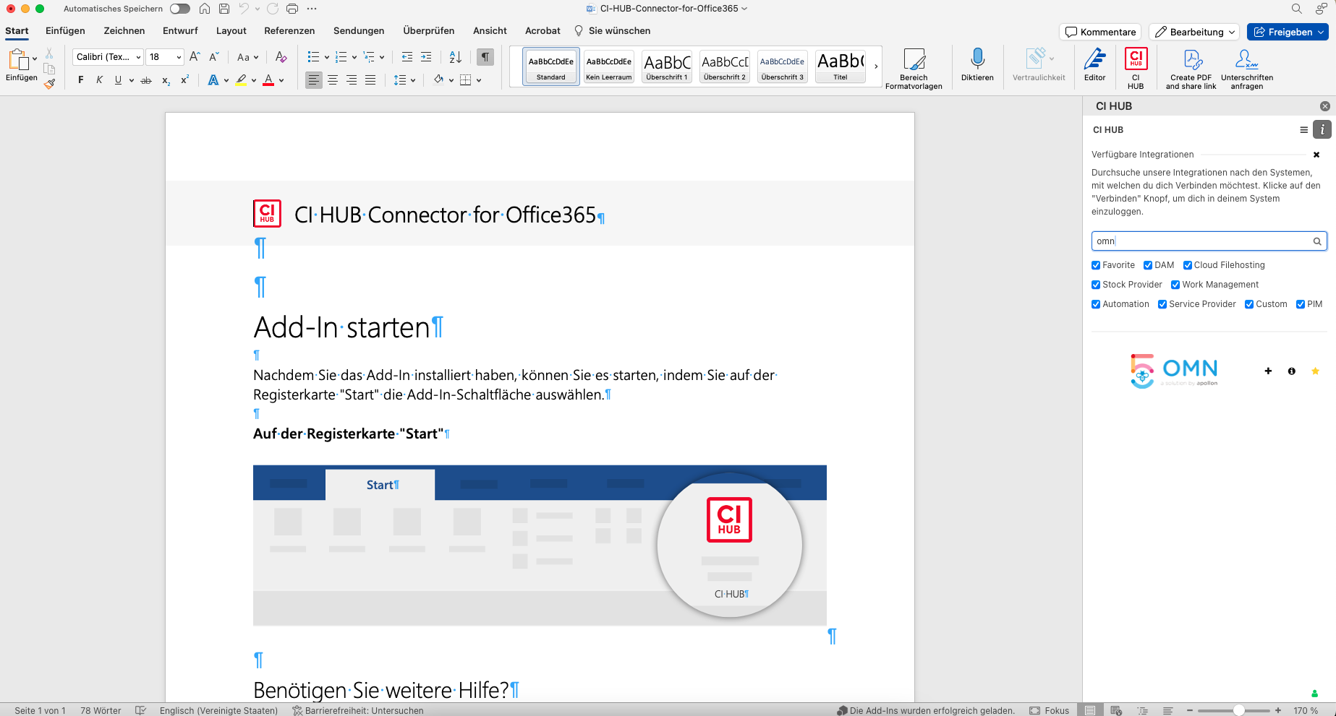Screen dimensions: 1336x716
Task: Toggle the paragraph marks (¶) button
Action: click(x=485, y=57)
